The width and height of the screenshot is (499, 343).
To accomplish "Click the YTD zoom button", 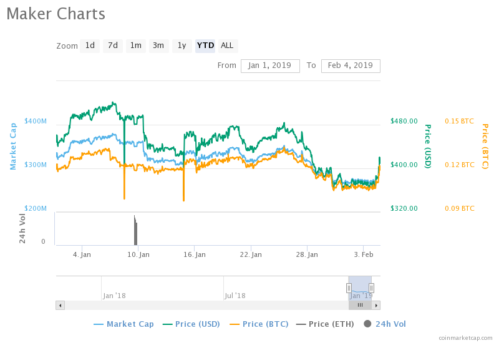I will tap(205, 46).
